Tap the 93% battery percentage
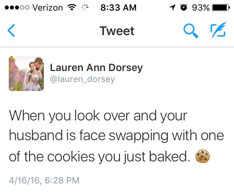The image size is (234, 194). [201, 8]
